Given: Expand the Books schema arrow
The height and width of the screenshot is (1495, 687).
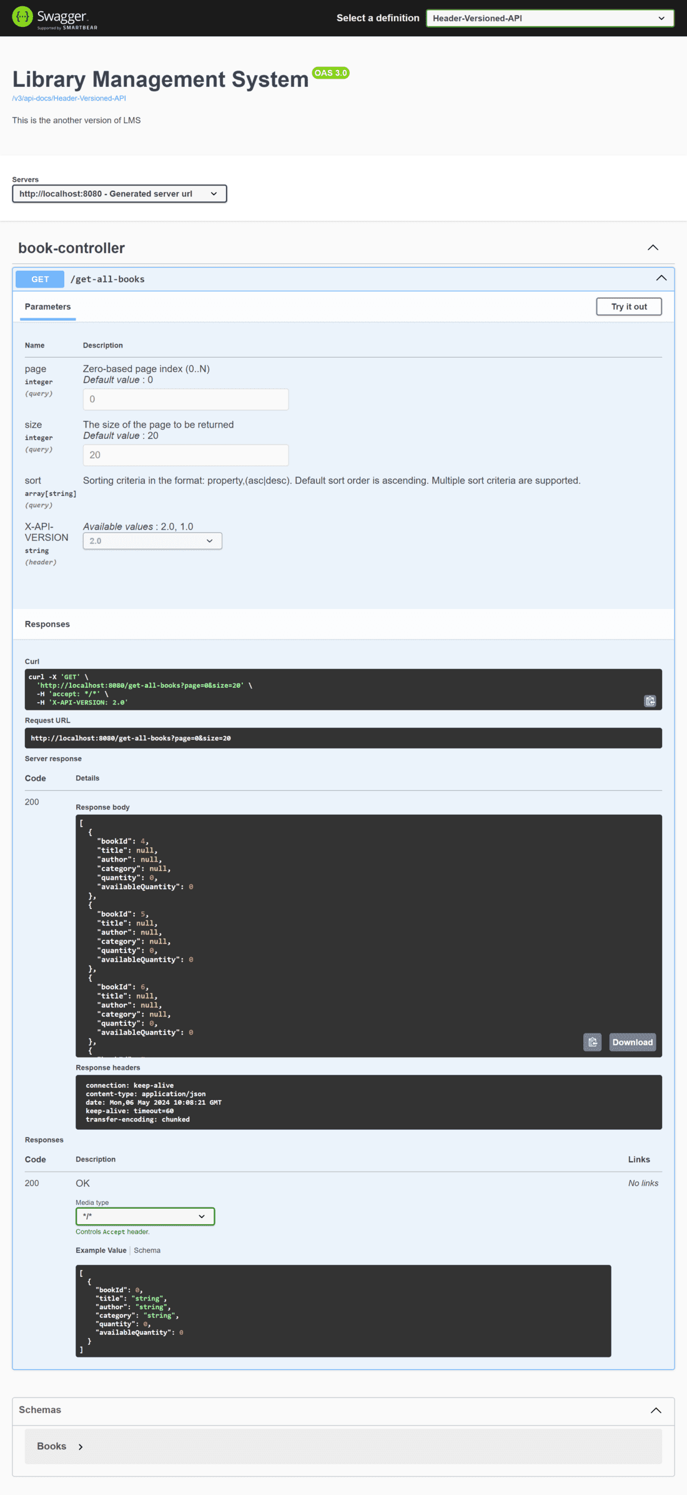Looking at the screenshot, I should point(81,1447).
